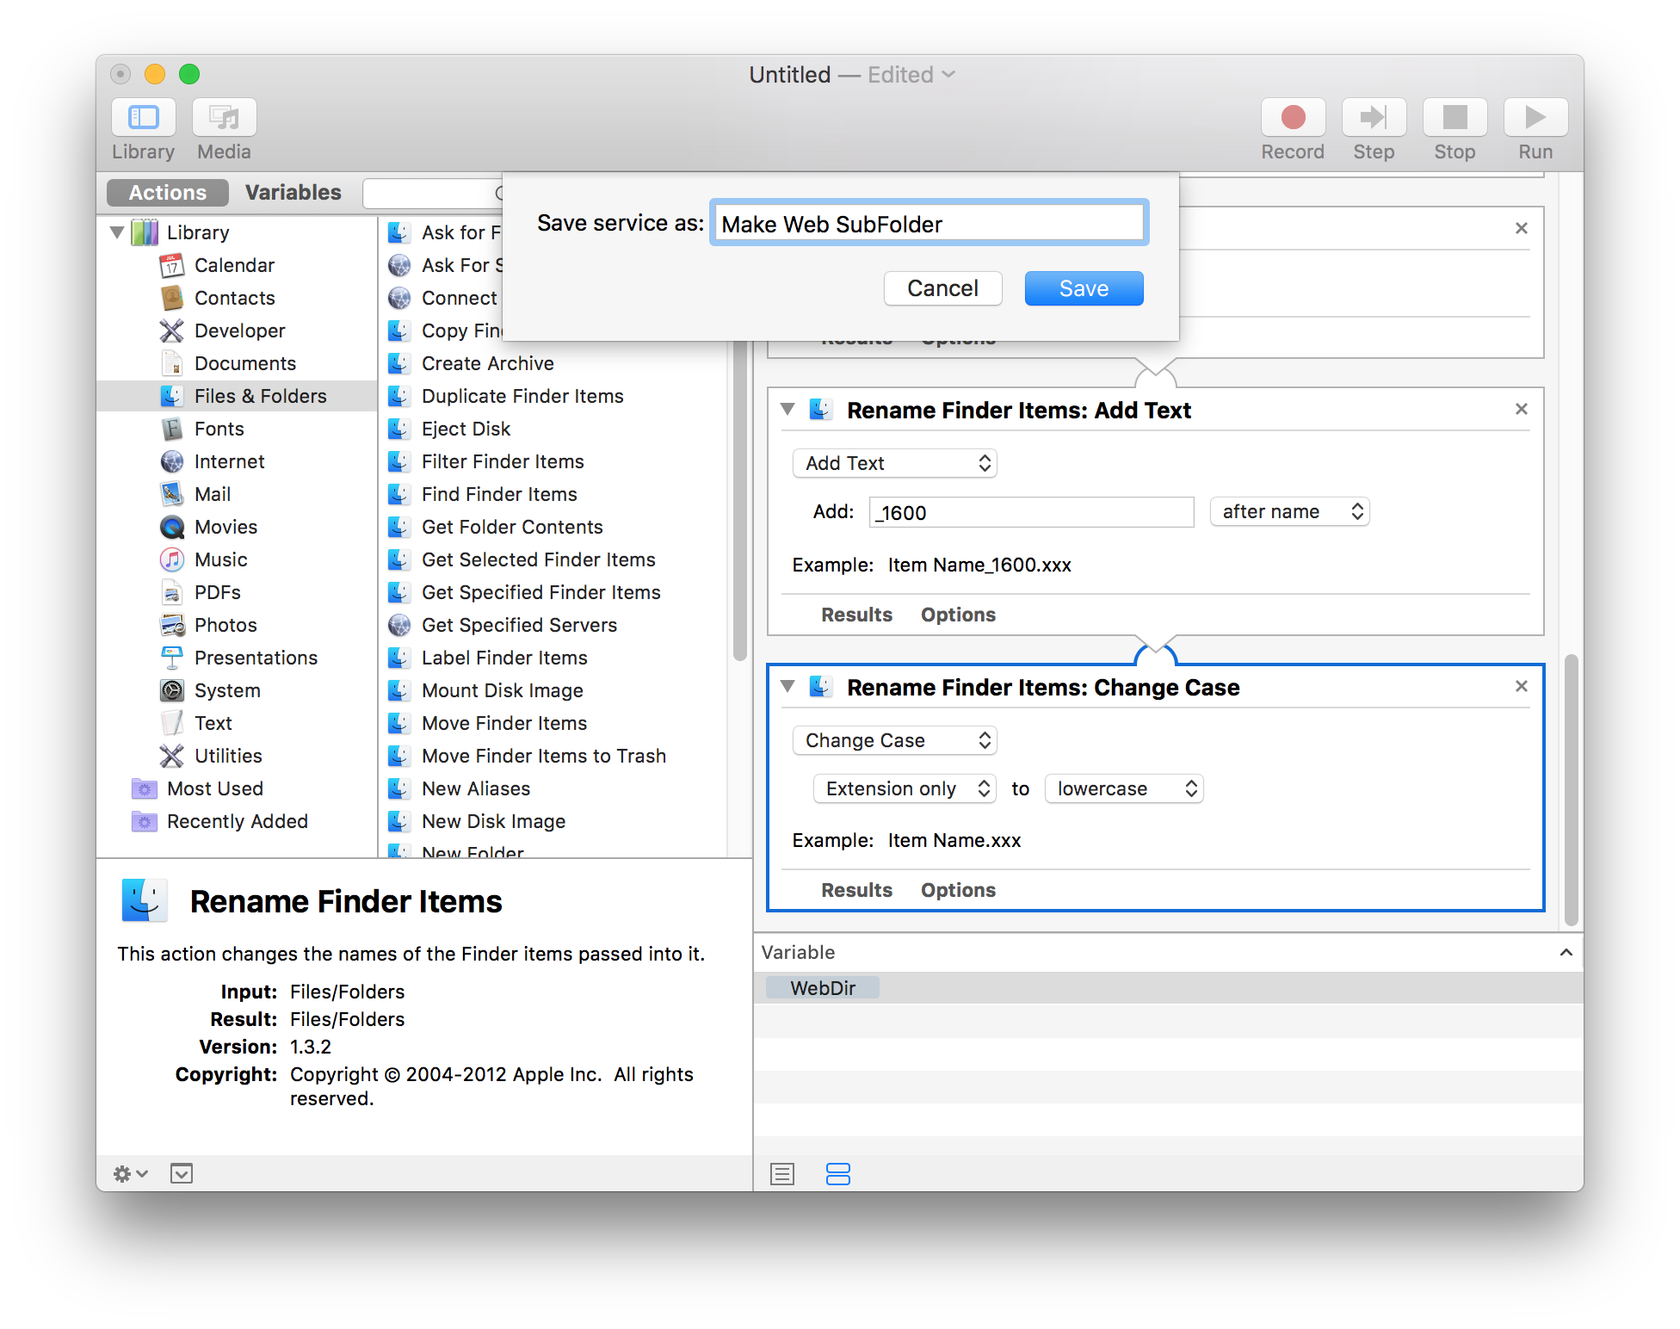This screenshot has height=1329, width=1680.
Task: Select the Get Specified Servers action
Action: click(519, 625)
